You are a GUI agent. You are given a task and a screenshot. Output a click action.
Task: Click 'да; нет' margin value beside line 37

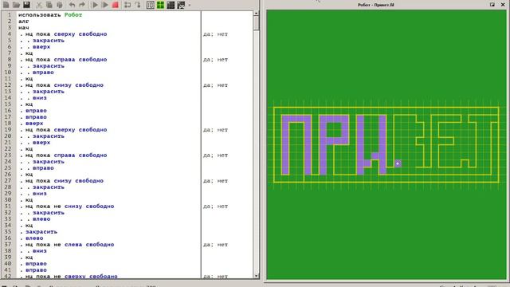(215, 245)
